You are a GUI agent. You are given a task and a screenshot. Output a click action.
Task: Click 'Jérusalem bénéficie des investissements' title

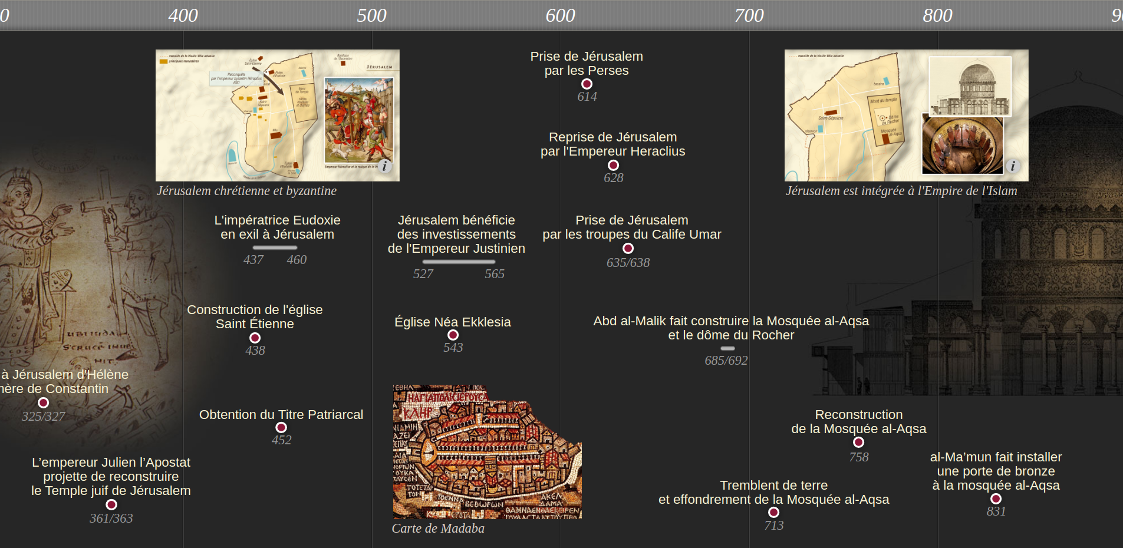click(x=457, y=235)
